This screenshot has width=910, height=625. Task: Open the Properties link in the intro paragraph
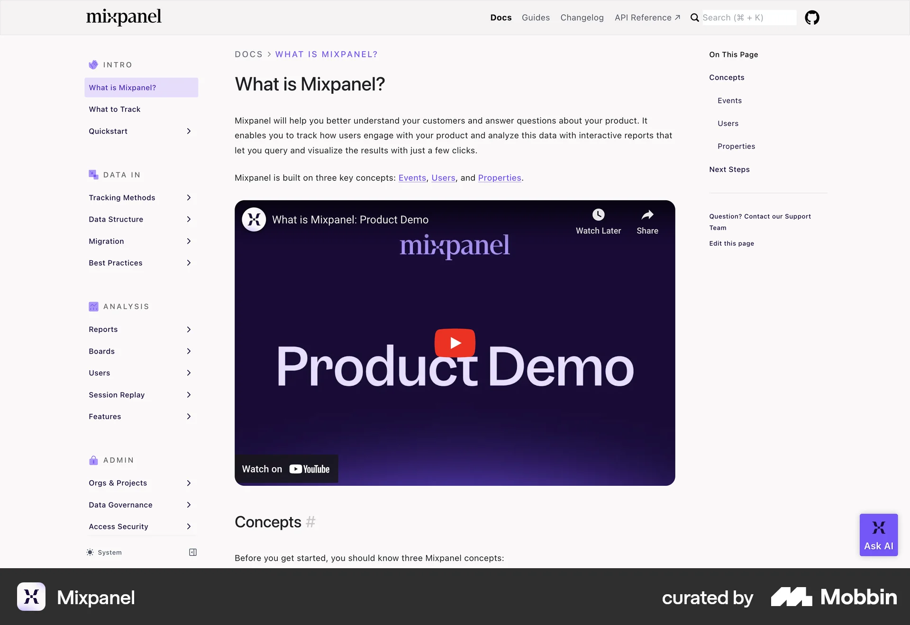[x=500, y=178]
